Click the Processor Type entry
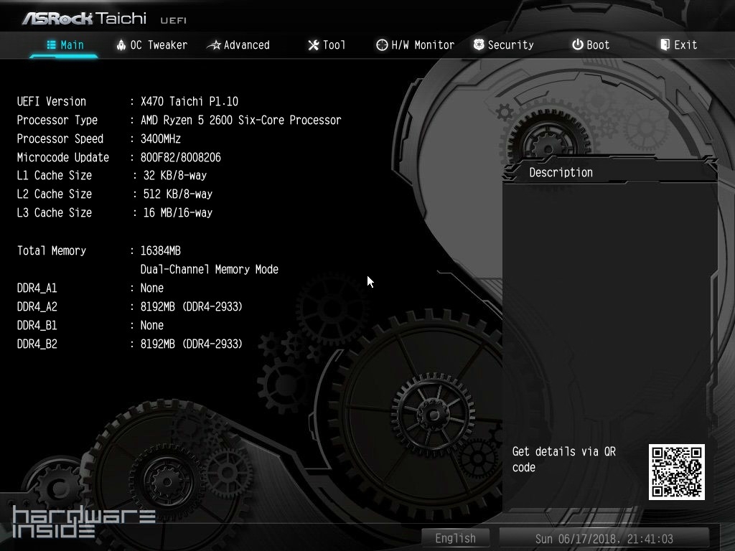Screen dimensions: 735x551 tap(179, 120)
